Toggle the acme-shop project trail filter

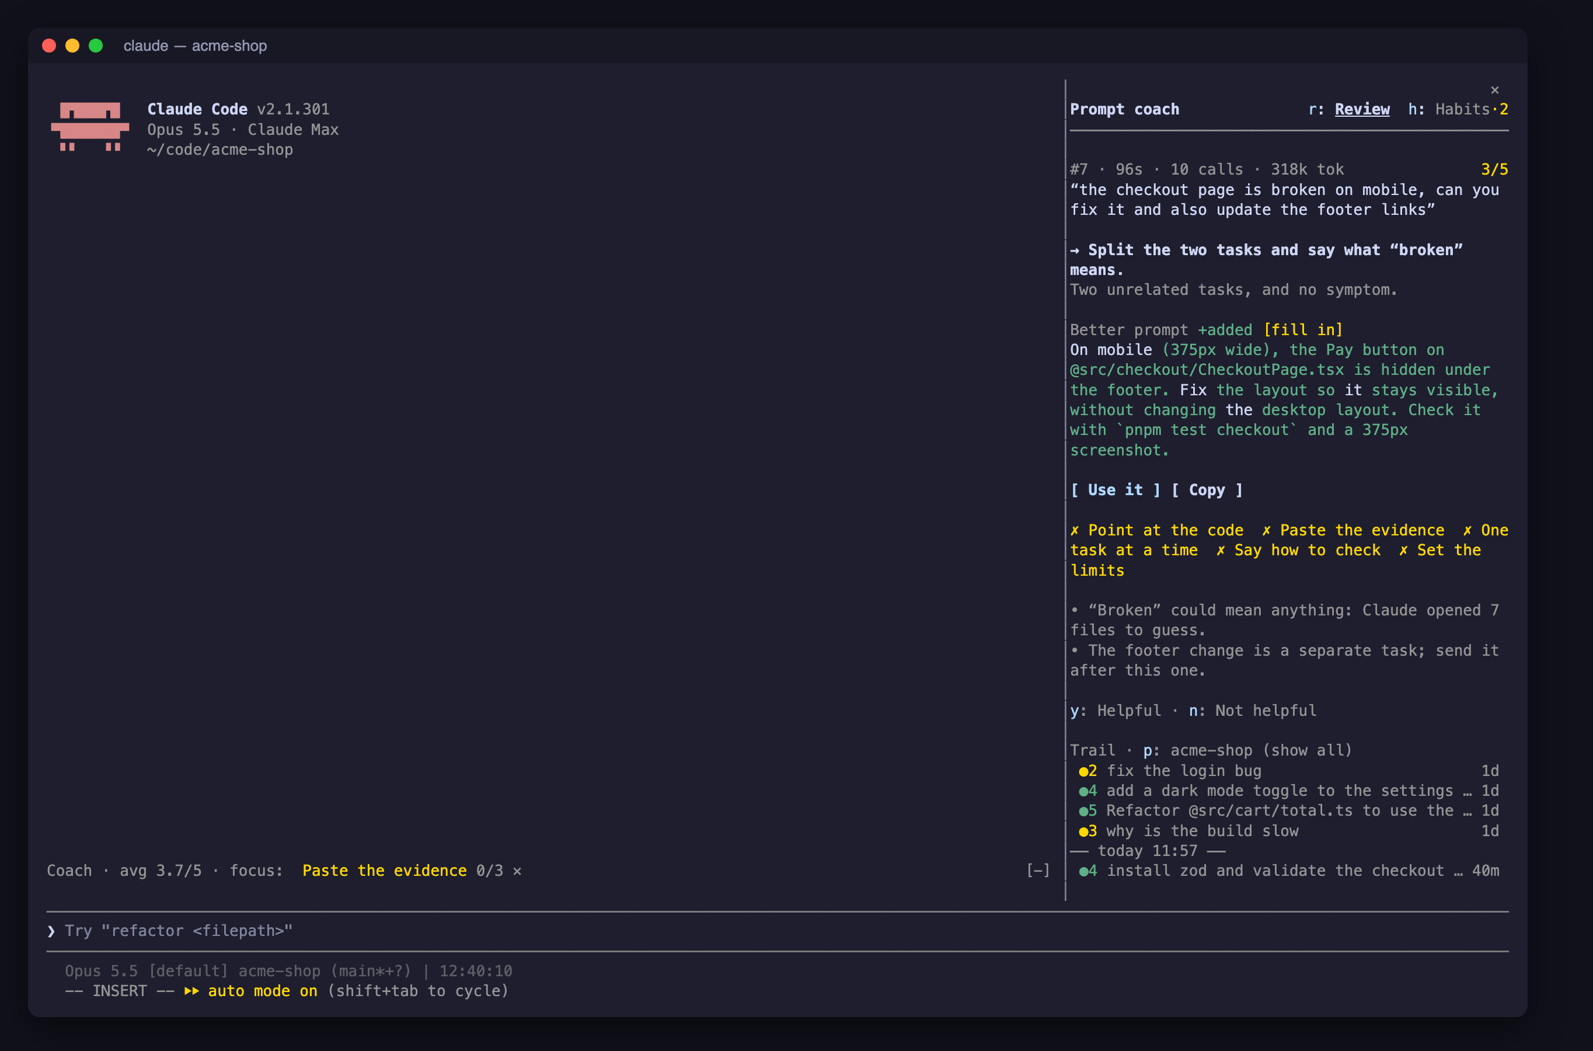[x=1247, y=750]
